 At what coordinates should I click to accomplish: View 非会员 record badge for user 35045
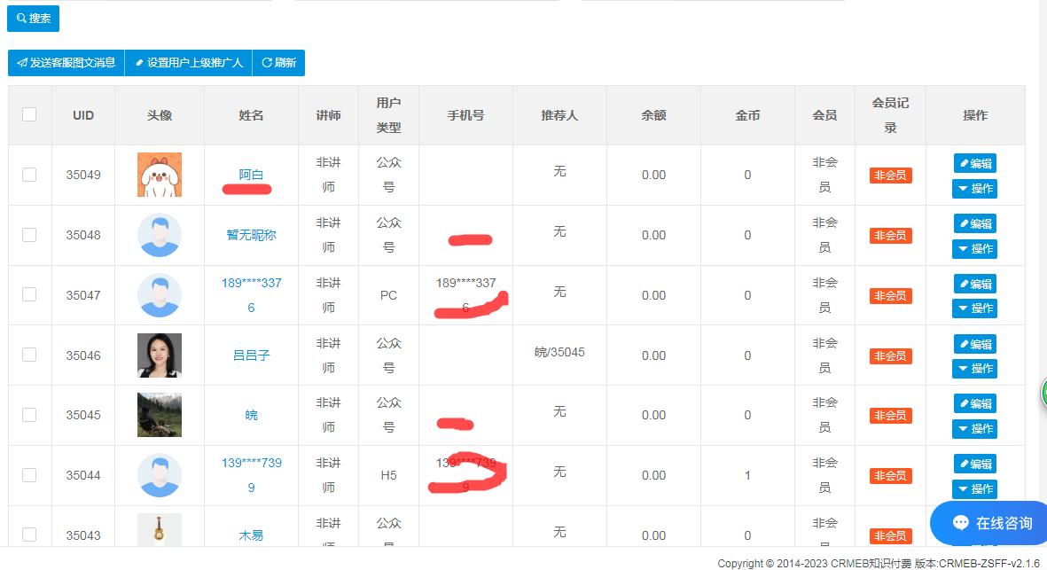point(890,416)
